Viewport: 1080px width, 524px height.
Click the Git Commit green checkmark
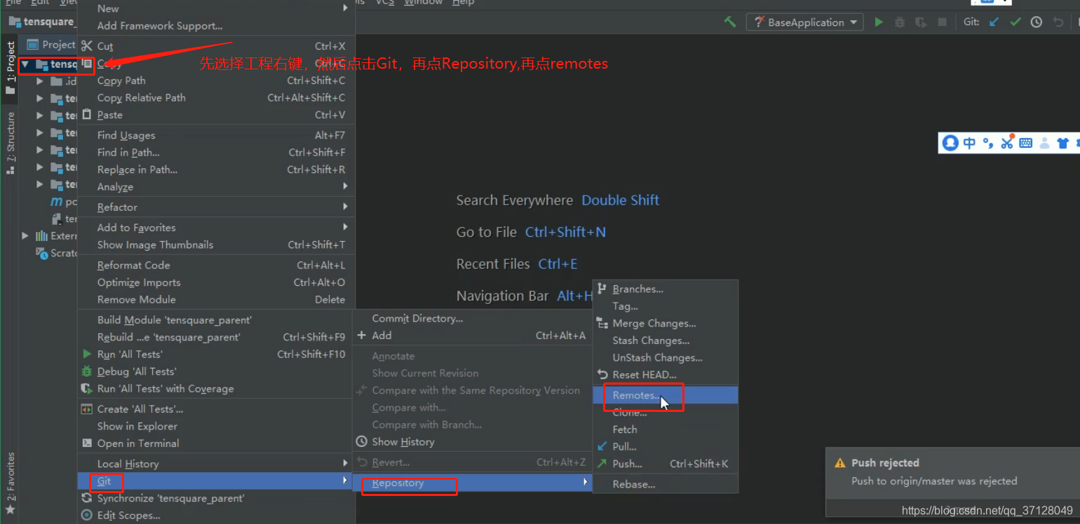pyautogui.click(x=1015, y=22)
